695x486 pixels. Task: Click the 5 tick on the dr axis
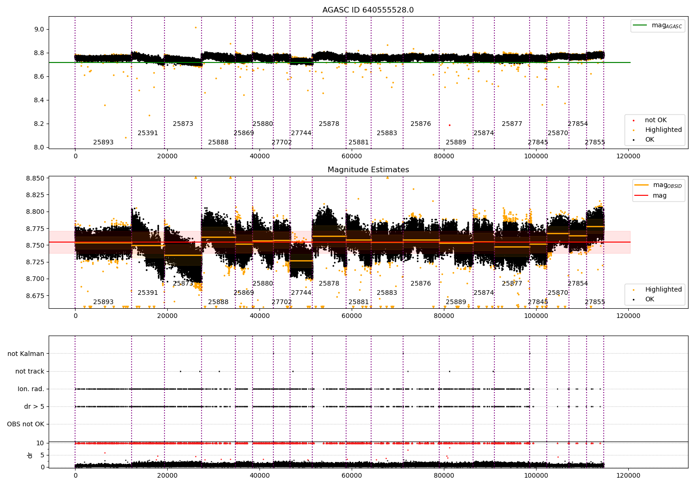point(42,455)
